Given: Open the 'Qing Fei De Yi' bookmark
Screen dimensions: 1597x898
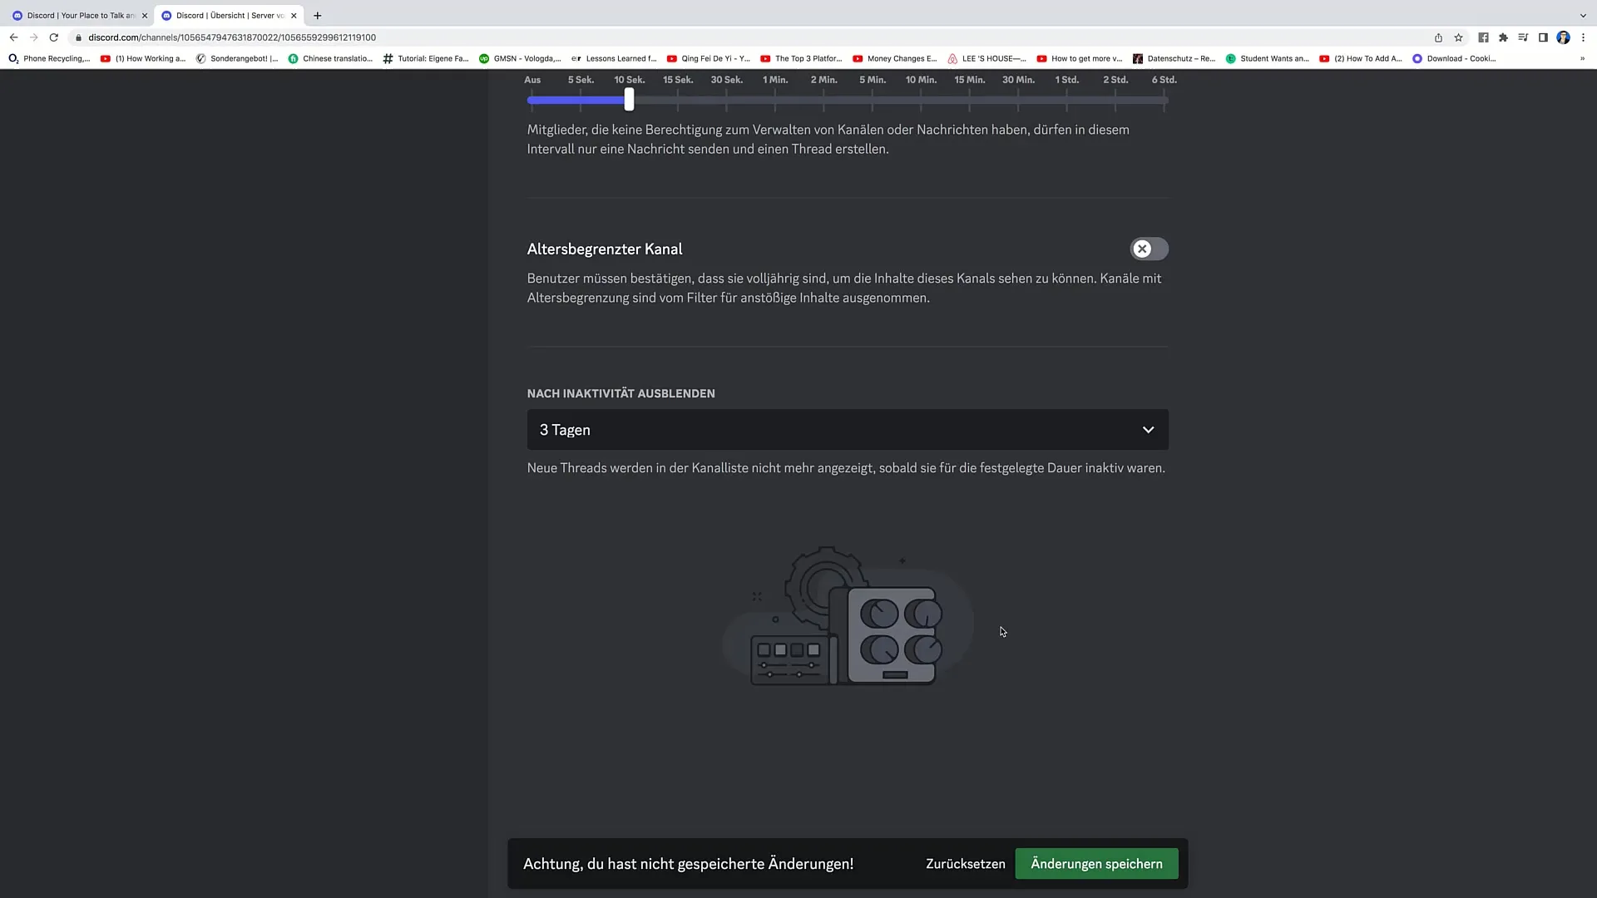Looking at the screenshot, I should tap(709, 58).
